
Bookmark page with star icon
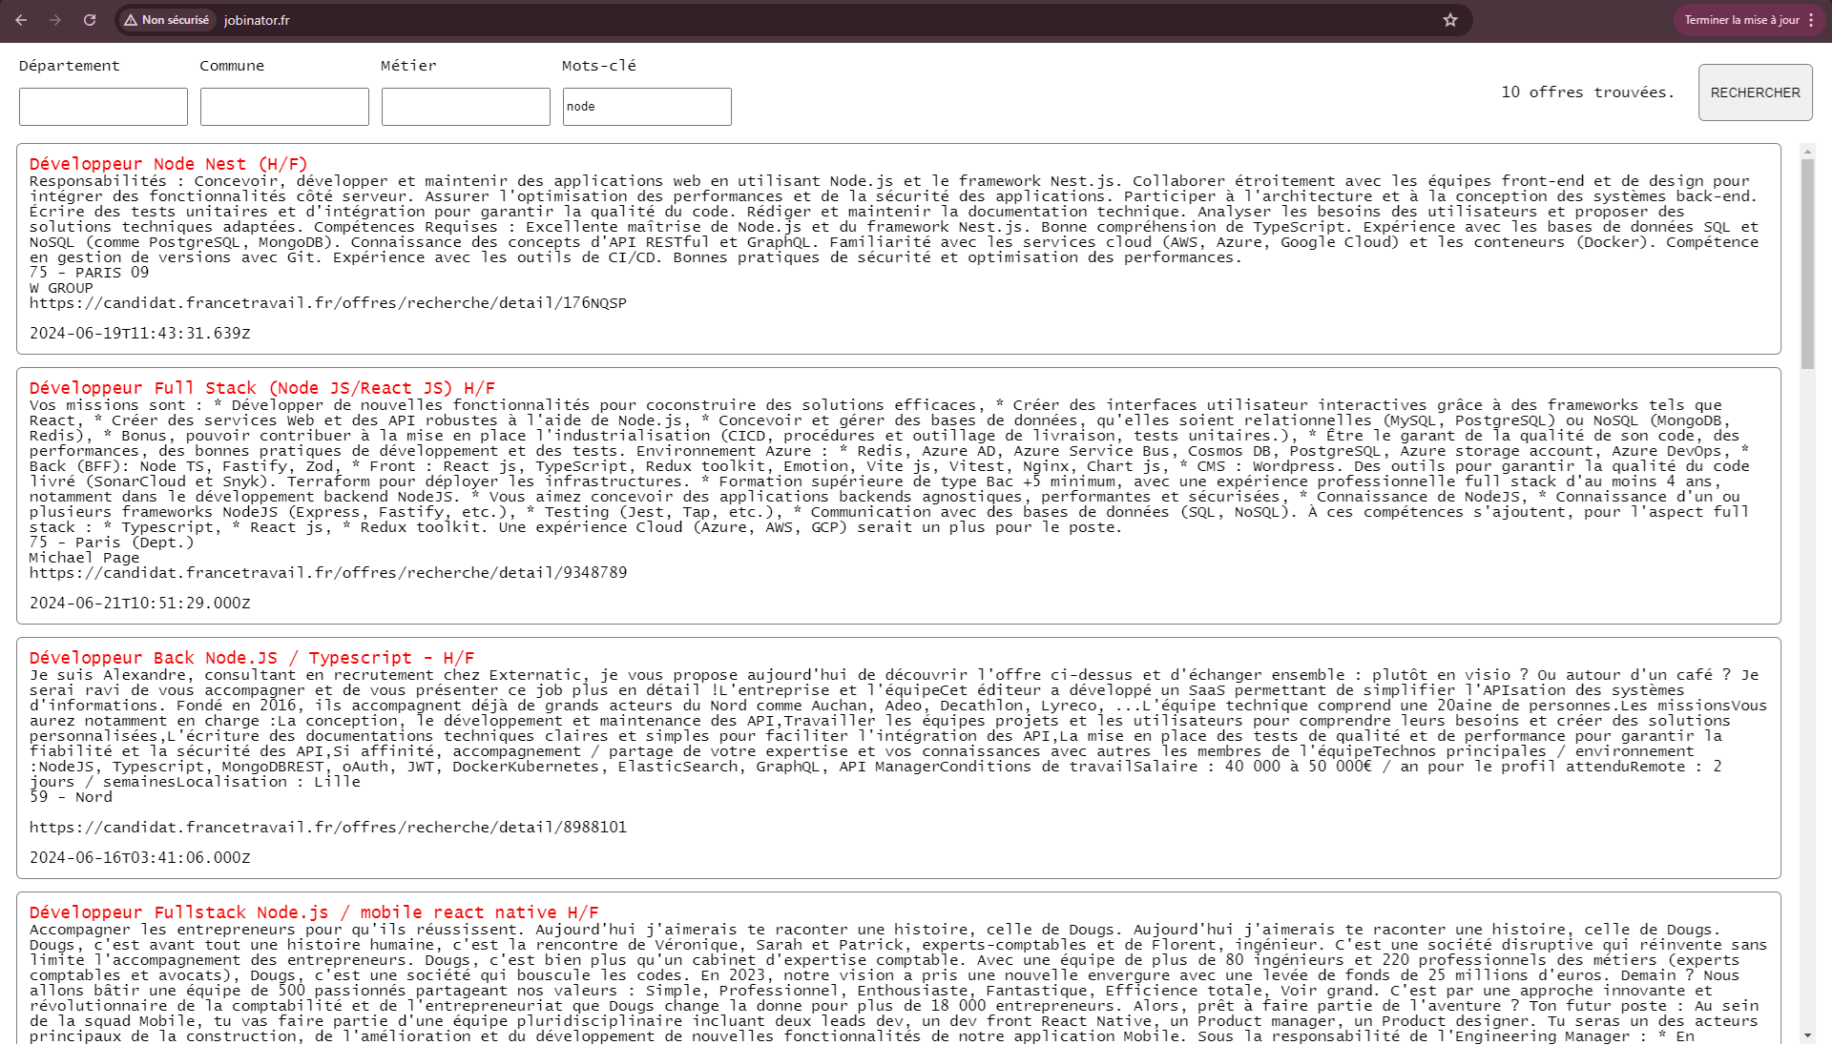click(1450, 20)
